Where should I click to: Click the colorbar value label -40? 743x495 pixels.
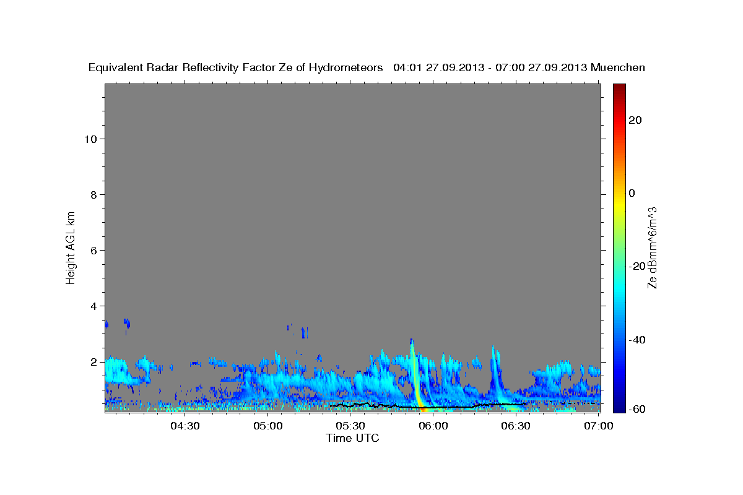(x=637, y=340)
